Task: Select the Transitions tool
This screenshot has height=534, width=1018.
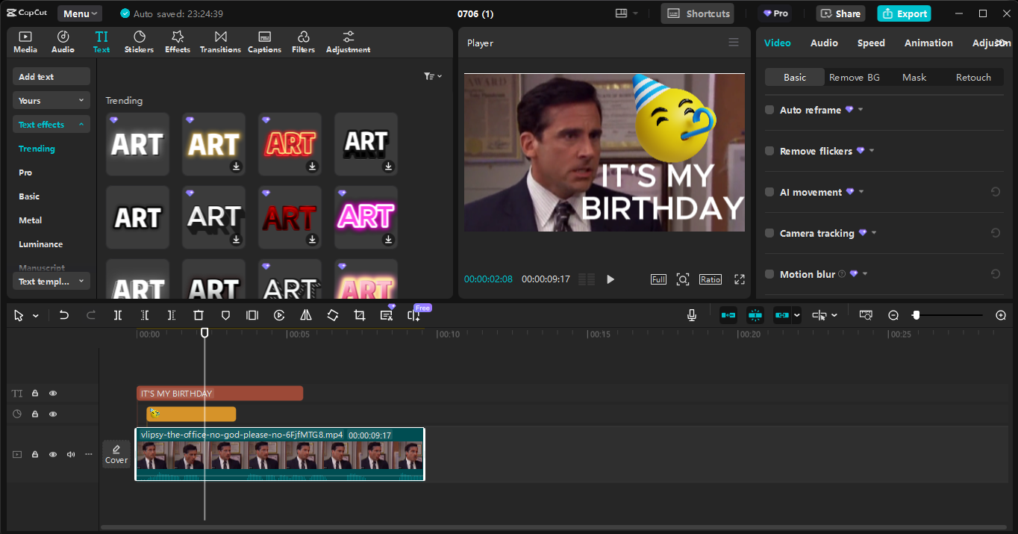Action: (x=219, y=41)
